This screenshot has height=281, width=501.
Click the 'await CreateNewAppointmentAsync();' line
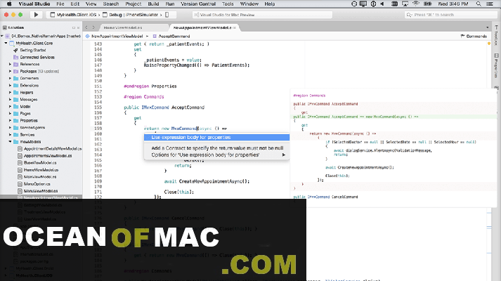pyautogui.click(x=207, y=181)
